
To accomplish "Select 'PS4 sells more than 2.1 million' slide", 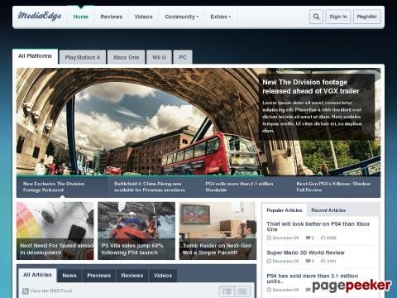I will point(244,187).
